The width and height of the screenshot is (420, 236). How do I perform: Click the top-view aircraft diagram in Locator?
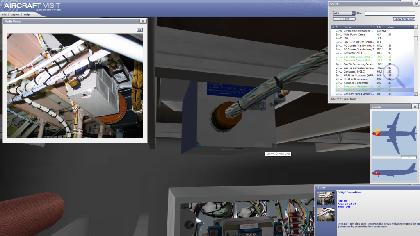[x=395, y=133]
